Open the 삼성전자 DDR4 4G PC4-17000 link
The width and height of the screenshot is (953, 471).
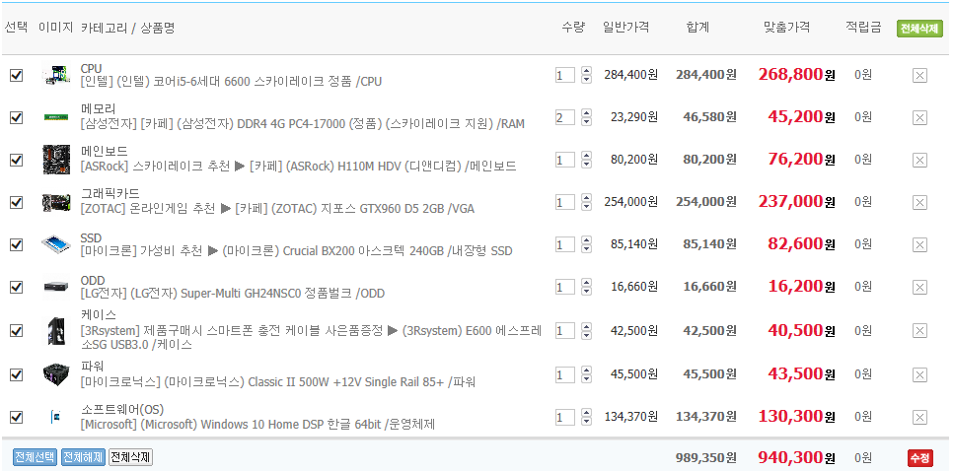tap(302, 124)
